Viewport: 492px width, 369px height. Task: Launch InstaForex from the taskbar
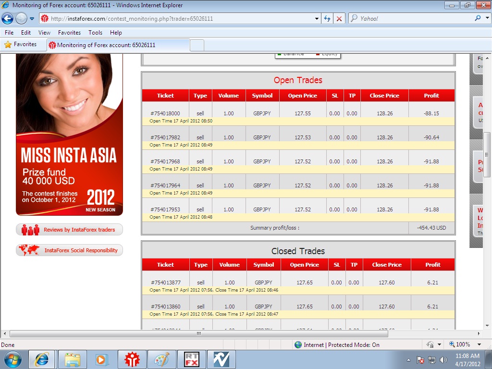point(131,359)
